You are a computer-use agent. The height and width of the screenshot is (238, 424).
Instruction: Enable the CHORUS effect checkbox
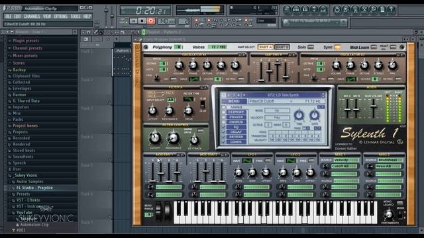click(x=224, y=122)
